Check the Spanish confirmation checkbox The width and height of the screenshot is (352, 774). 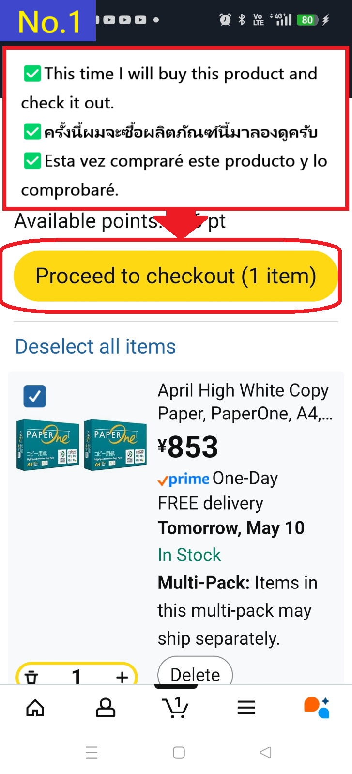(31, 160)
